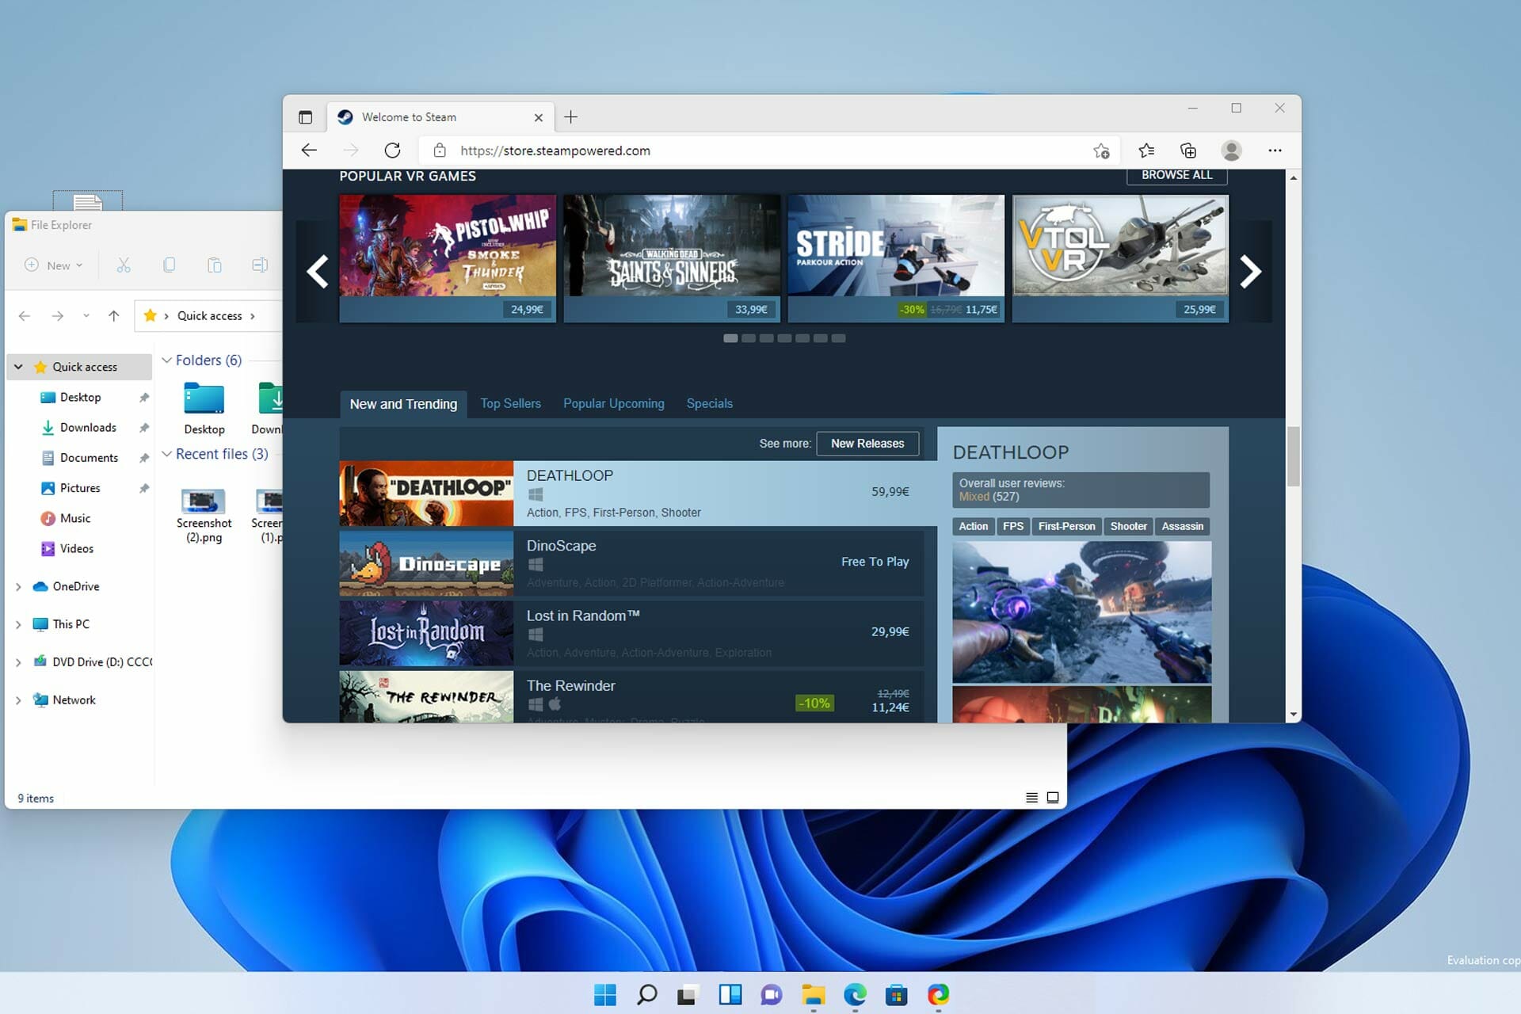
Task: Open Edge Settings and more ellipsis
Action: tap(1275, 151)
